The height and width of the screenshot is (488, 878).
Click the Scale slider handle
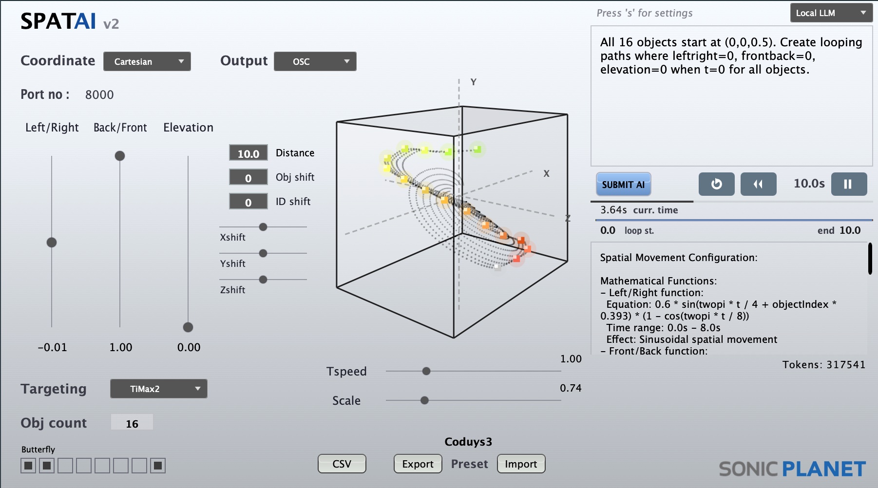pos(424,400)
